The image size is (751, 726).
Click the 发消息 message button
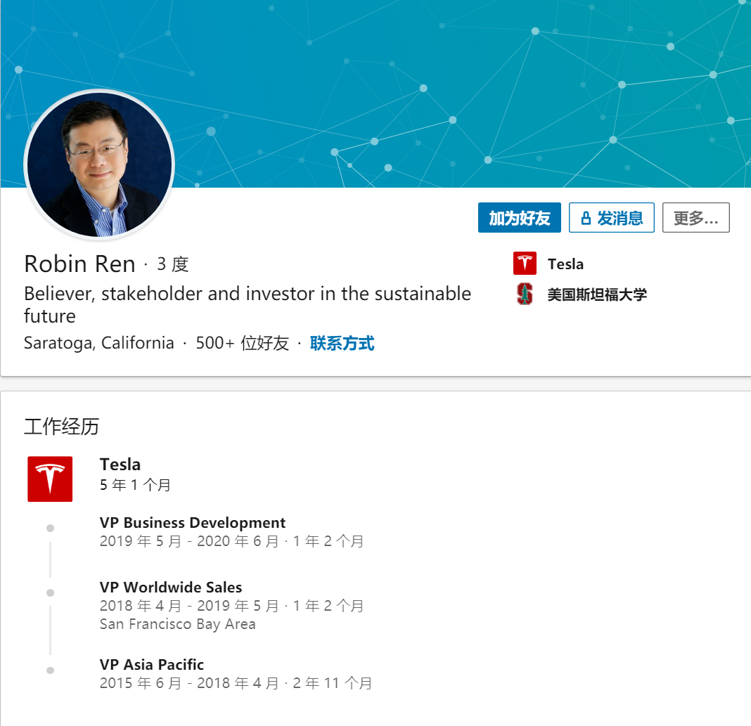tap(611, 218)
